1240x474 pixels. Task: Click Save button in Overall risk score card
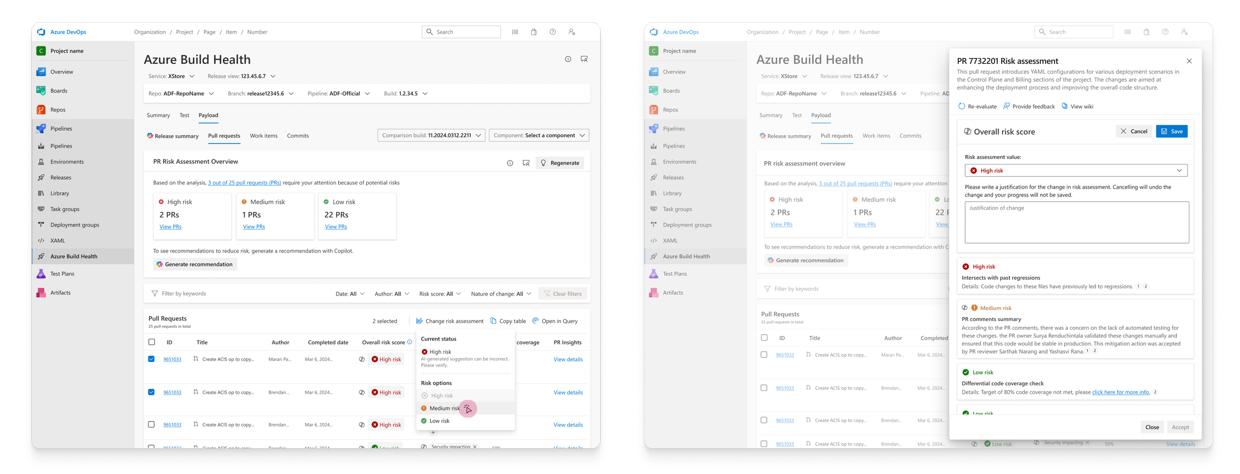coord(1172,131)
